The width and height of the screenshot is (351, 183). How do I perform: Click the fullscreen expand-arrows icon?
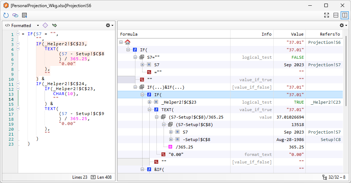click(x=326, y=15)
